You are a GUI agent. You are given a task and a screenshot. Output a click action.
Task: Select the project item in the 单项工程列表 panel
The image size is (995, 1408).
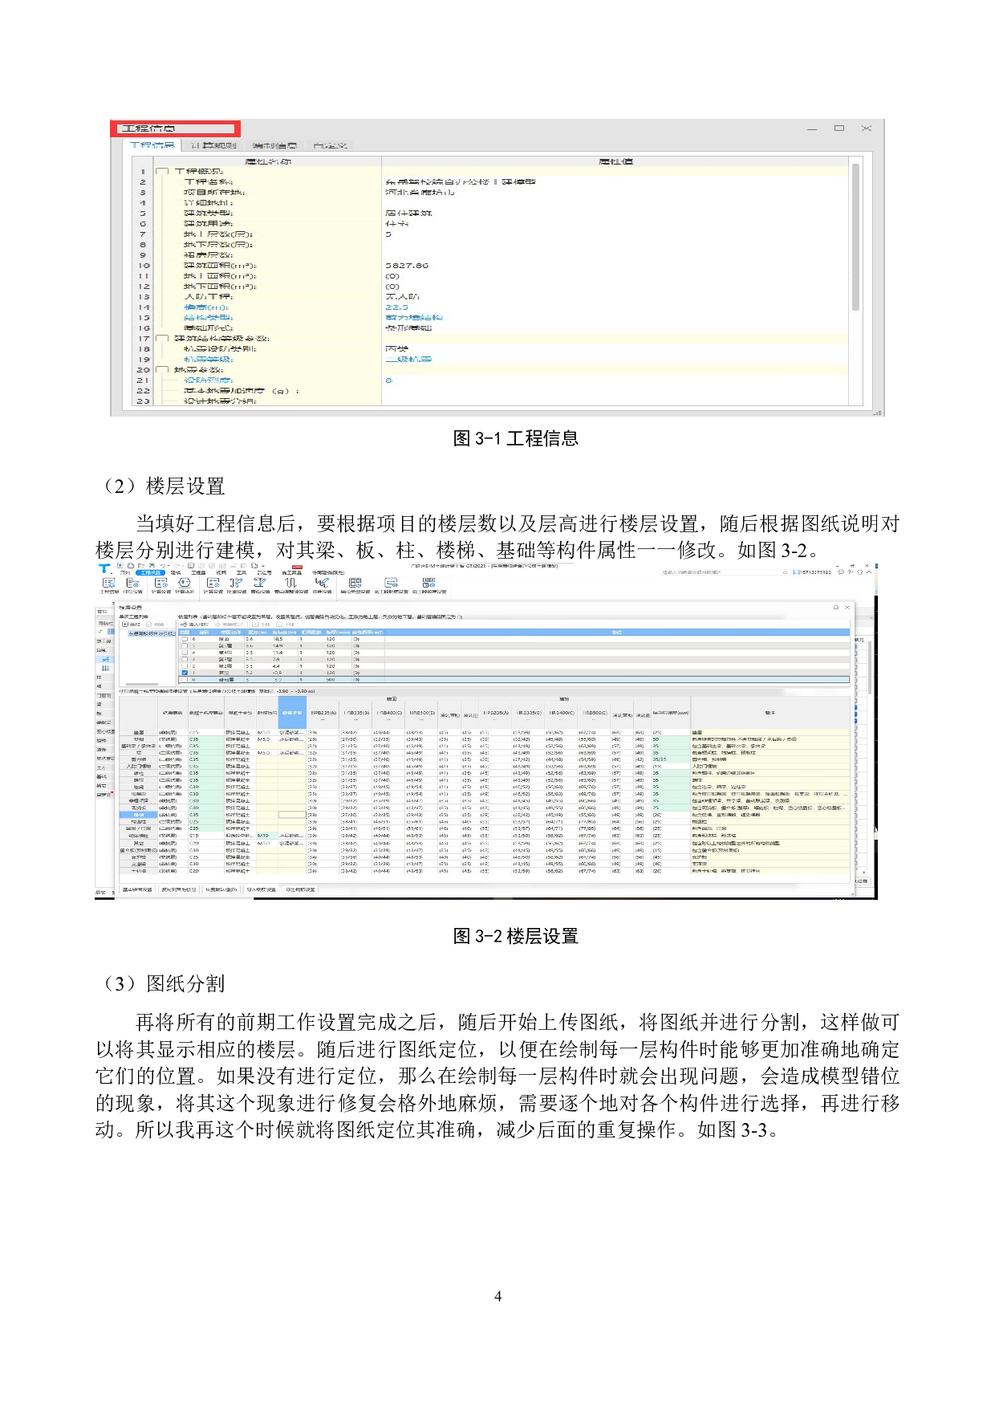[x=152, y=633]
